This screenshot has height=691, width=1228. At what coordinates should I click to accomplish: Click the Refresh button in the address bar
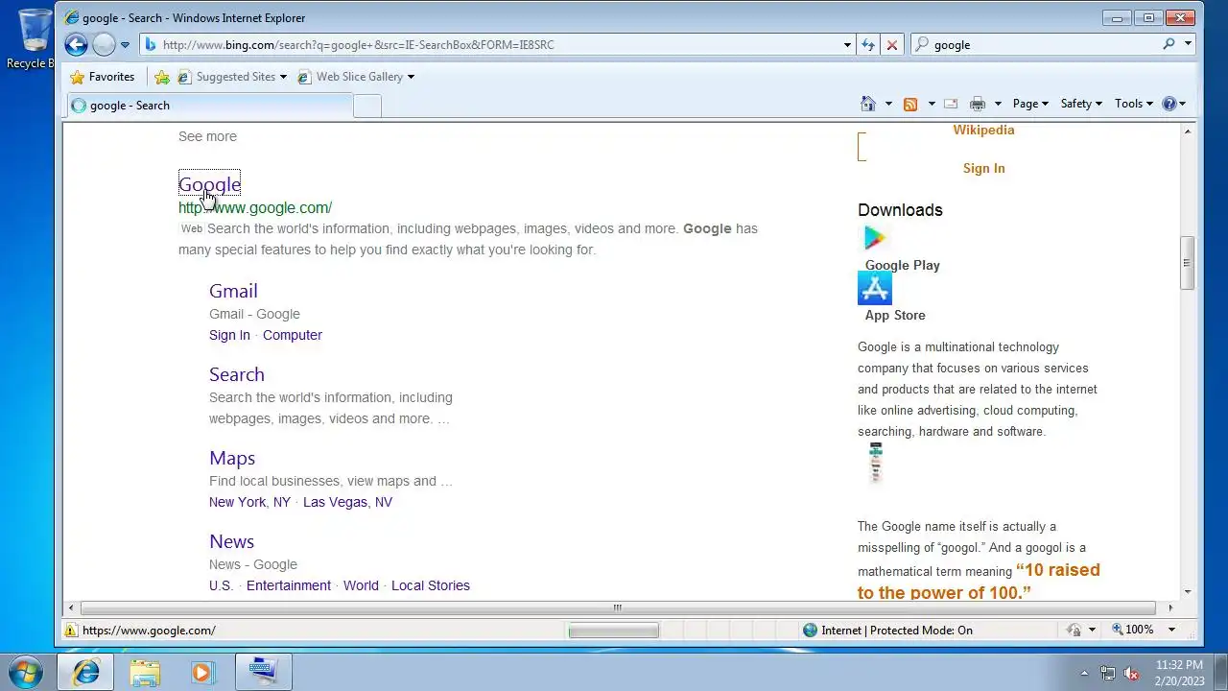[x=868, y=44]
